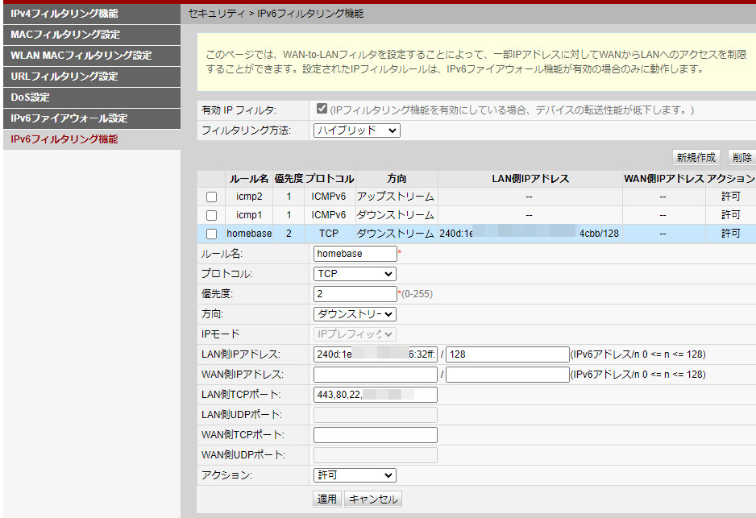Go to URLフィルタリング設定
Image resolution: width=756 pixels, height=518 pixels.
click(x=92, y=77)
